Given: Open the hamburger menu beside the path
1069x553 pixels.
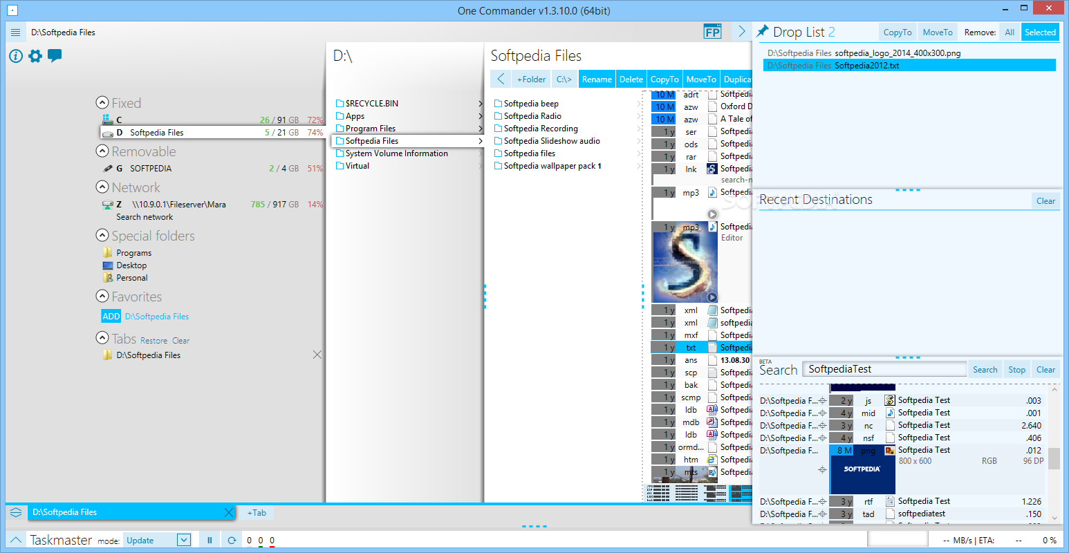Looking at the screenshot, I should tap(15, 32).
